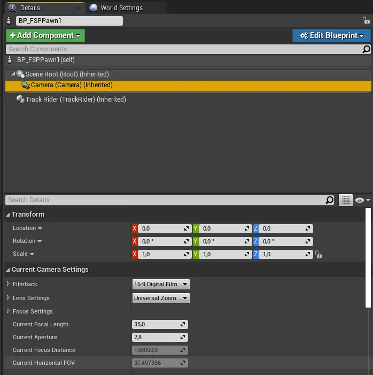The height and width of the screenshot is (375, 373).
Task: Open the eye visibility options dropdown
Action: coord(362,200)
